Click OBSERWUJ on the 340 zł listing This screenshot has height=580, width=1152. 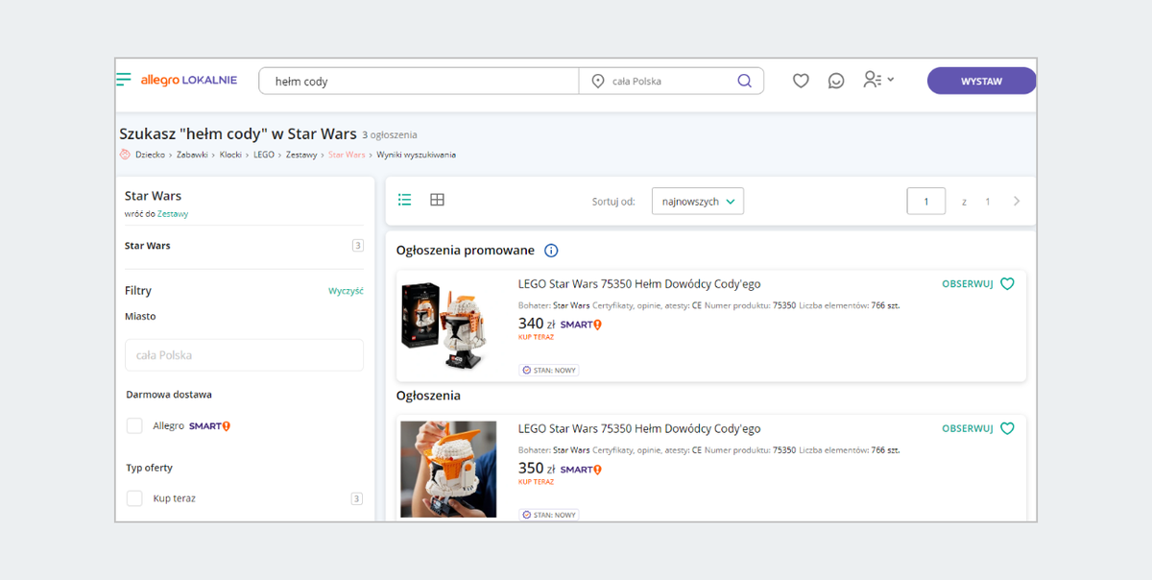coord(967,284)
